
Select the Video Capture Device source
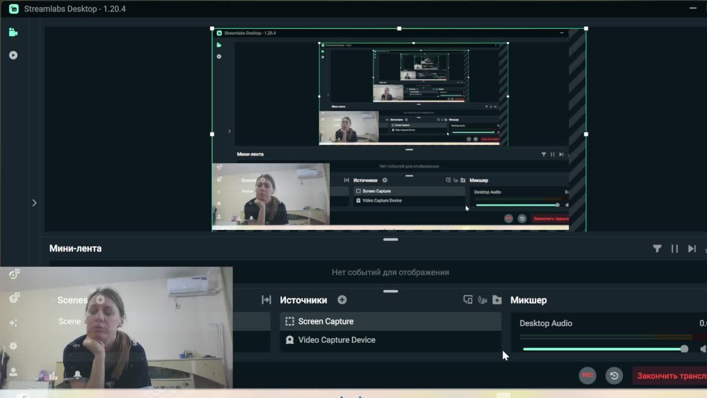(391, 340)
